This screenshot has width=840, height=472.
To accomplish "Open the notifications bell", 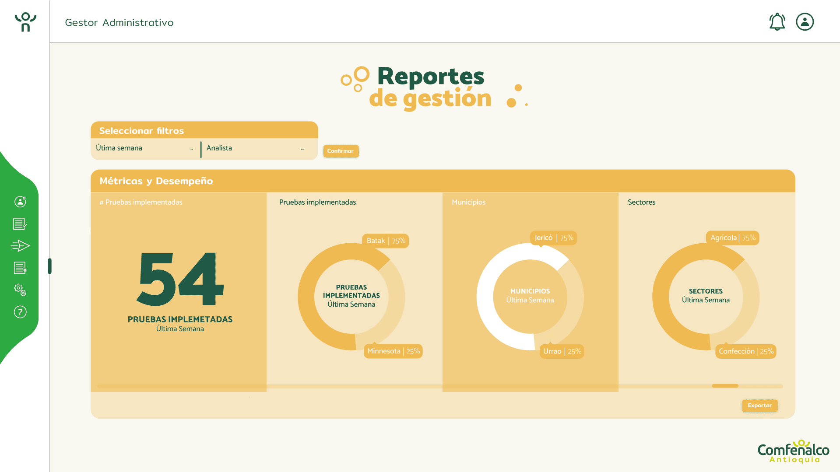I will click(777, 21).
